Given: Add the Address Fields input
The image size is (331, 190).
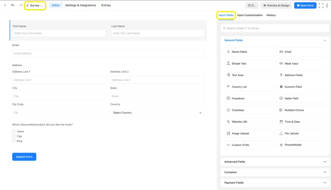Looking at the screenshot, I should 301,75.
